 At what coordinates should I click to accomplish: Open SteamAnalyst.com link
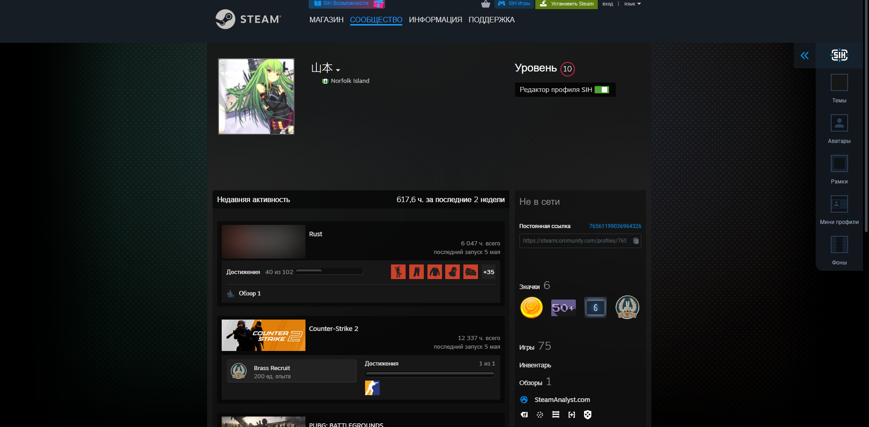click(562, 400)
